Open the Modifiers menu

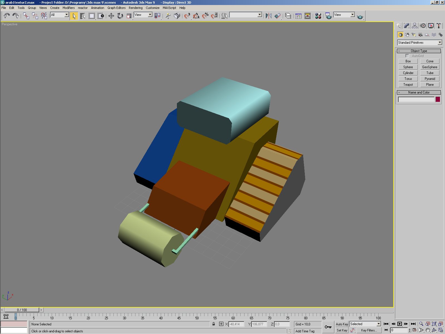click(x=68, y=8)
